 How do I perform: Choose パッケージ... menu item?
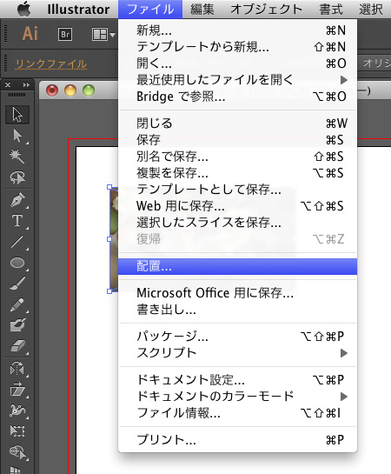[237, 337]
